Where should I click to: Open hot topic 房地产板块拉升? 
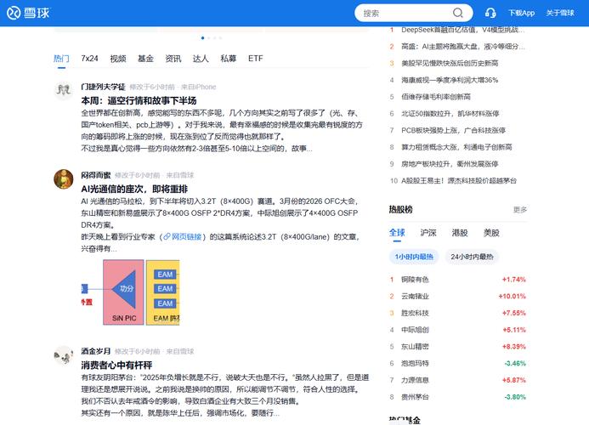[450, 164]
